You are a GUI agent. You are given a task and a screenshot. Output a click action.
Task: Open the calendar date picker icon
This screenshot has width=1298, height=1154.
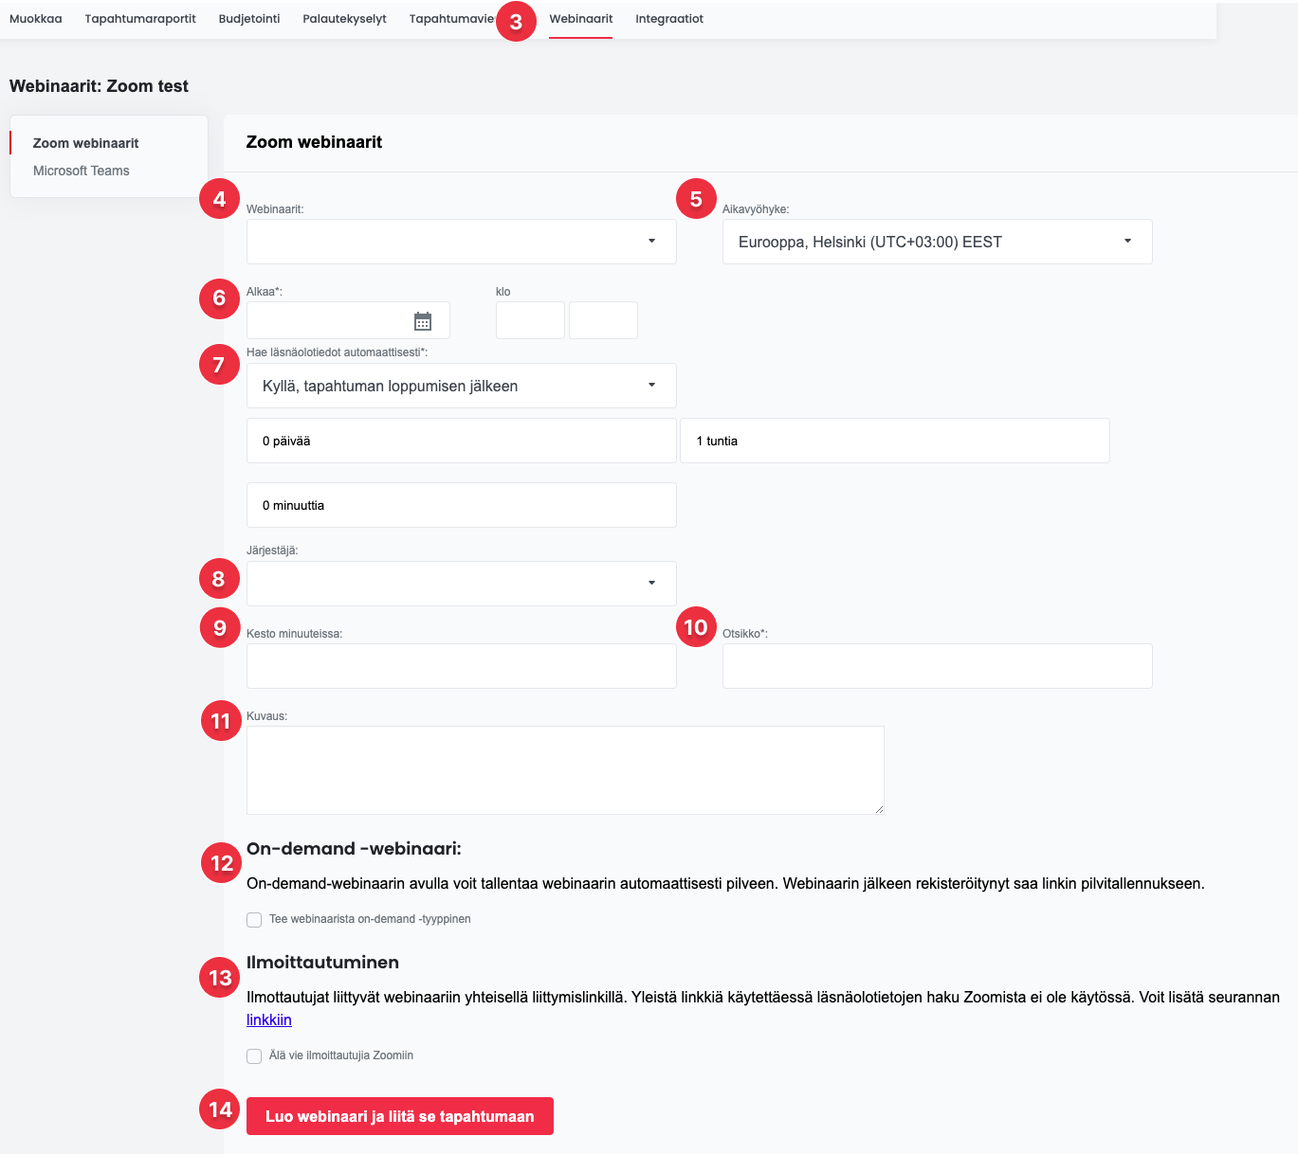pyautogui.click(x=423, y=321)
